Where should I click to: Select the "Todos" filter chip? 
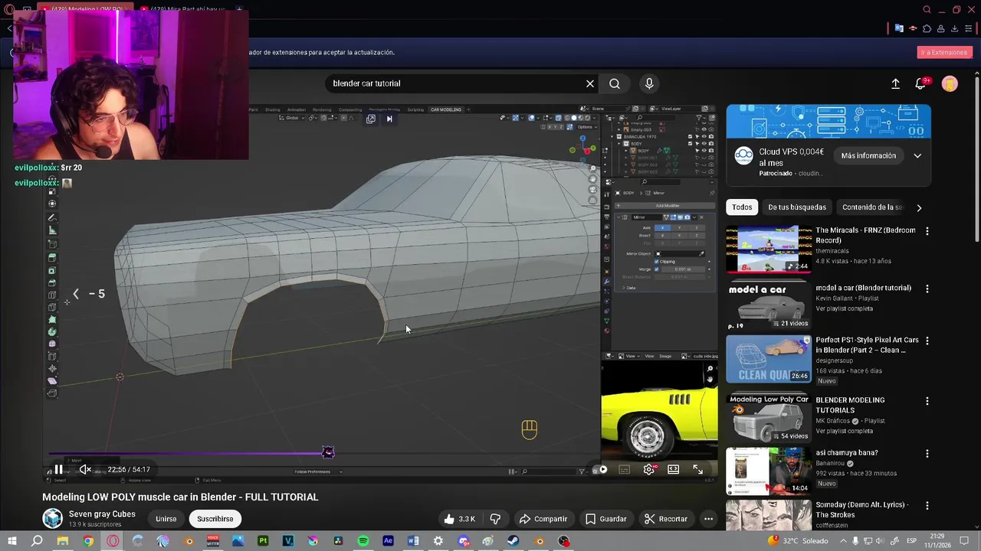point(742,207)
